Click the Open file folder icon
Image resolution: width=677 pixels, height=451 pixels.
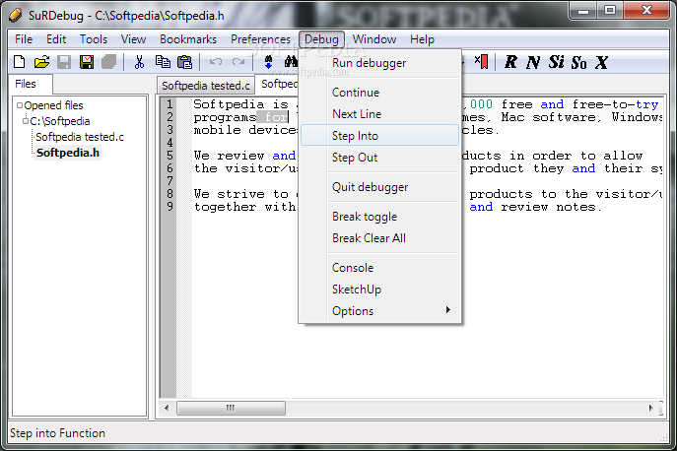coord(41,62)
